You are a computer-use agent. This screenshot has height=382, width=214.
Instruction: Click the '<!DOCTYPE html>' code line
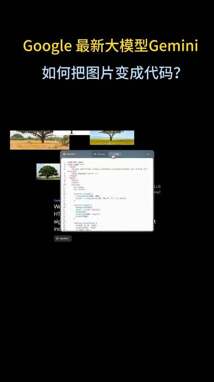[75, 162]
